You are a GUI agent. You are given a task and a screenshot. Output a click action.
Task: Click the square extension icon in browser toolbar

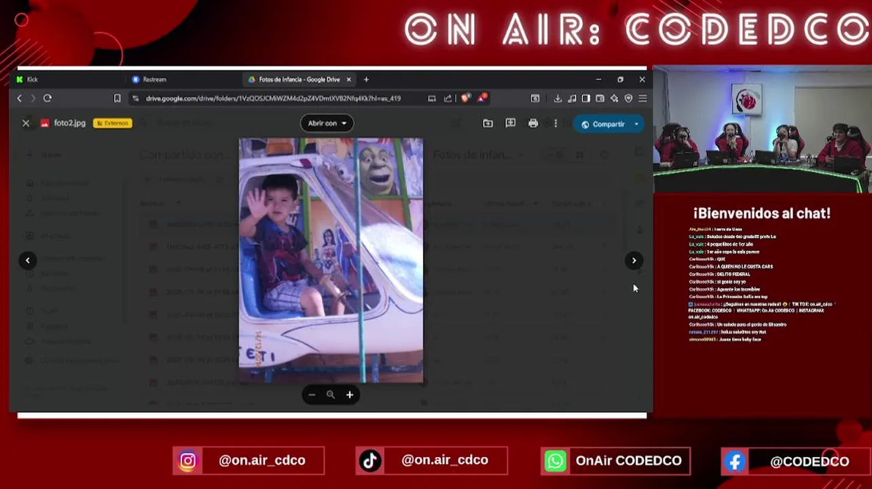point(535,98)
